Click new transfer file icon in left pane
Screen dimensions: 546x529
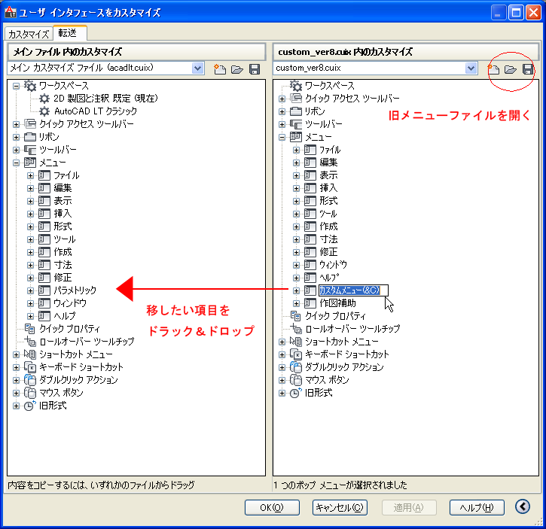[219, 69]
